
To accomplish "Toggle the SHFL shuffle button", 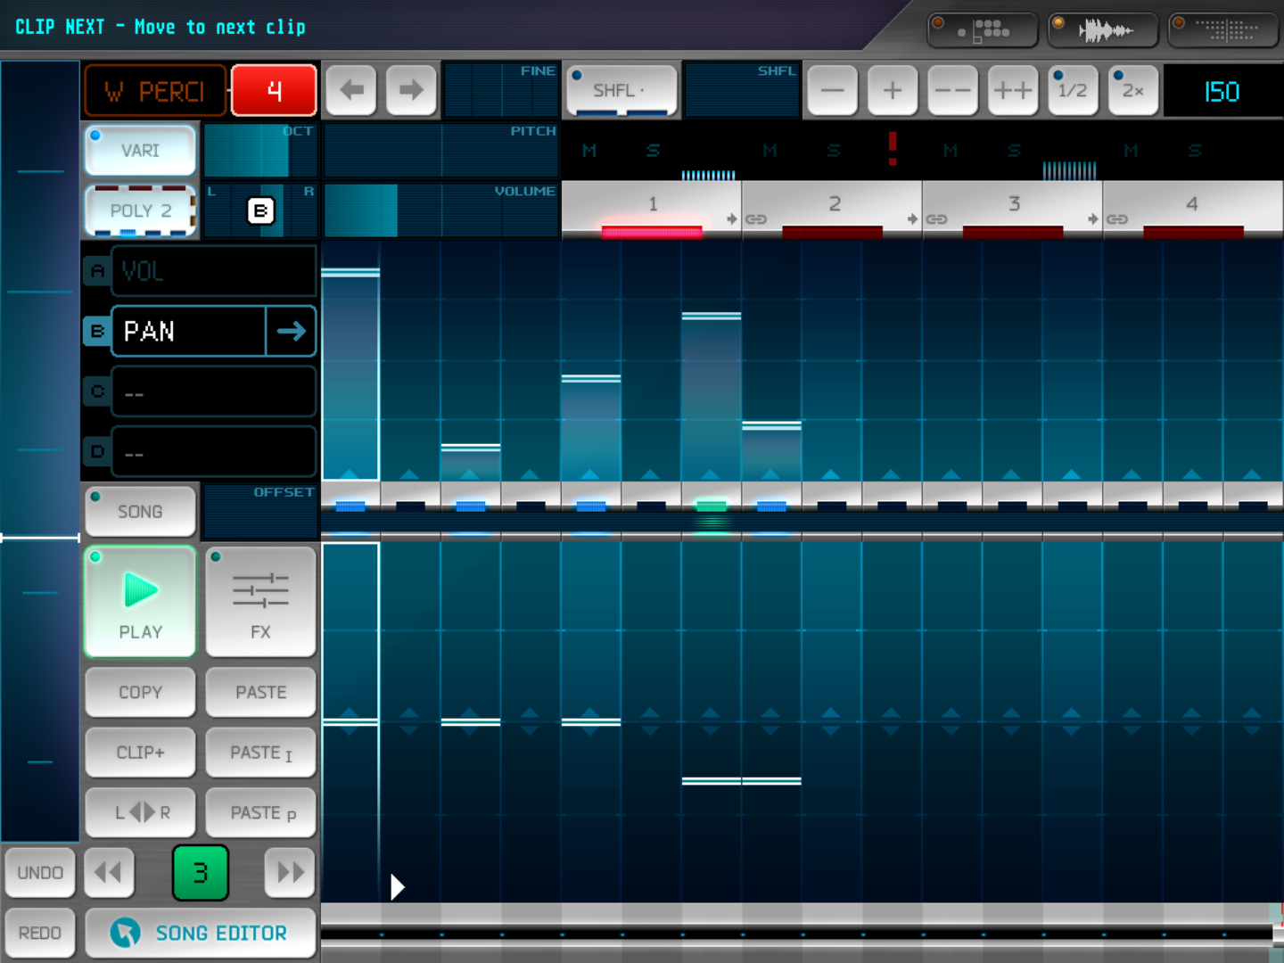I will (x=621, y=90).
